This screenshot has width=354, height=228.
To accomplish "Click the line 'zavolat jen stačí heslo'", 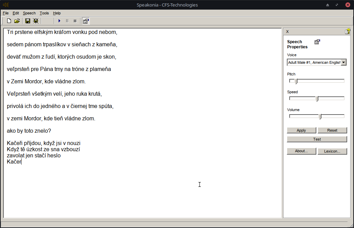I will 34,155.
